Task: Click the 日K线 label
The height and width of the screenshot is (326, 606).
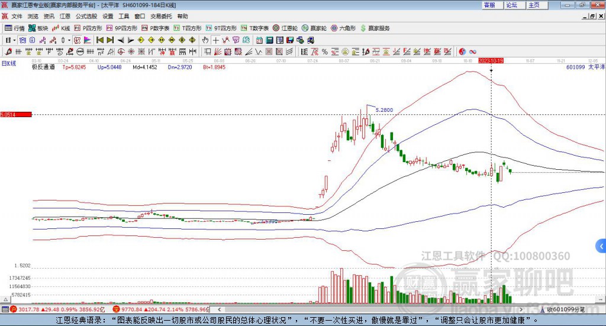Action: click(9, 63)
